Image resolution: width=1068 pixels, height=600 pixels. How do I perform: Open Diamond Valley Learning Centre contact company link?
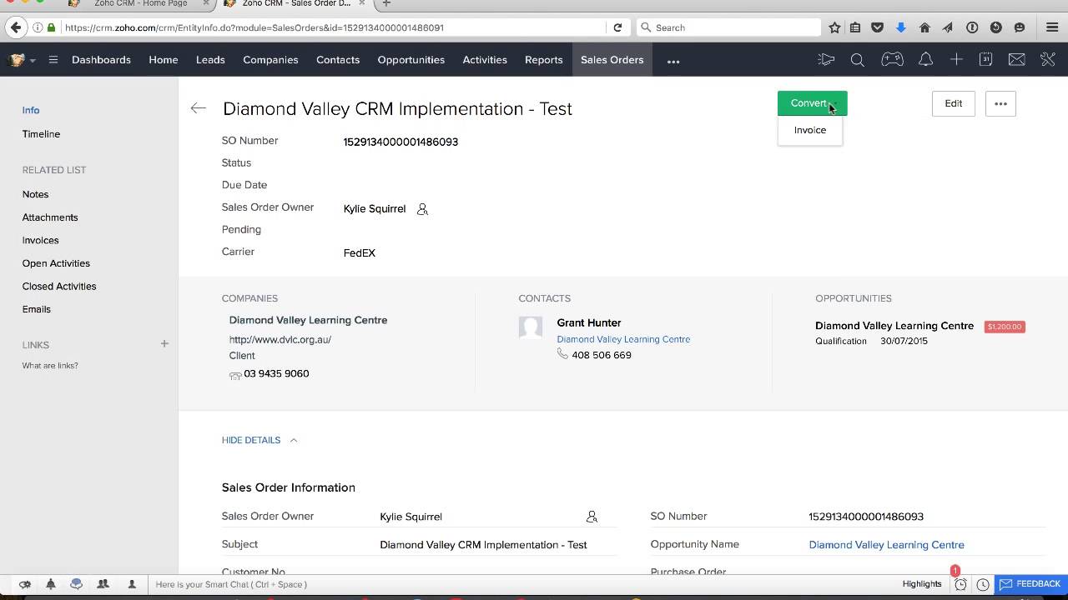click(x=623, y=339)
